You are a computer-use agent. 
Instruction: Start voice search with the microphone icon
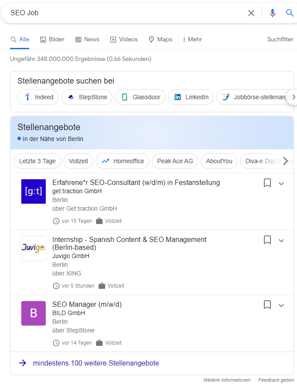pyautogui.click(x=272, y=13)
